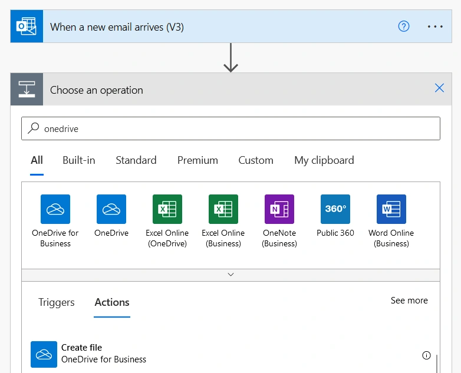The width and height of the screenshot is (461, 373).
Task: Click the See more link
Action: pyautogui.click(x=409, y=301)
